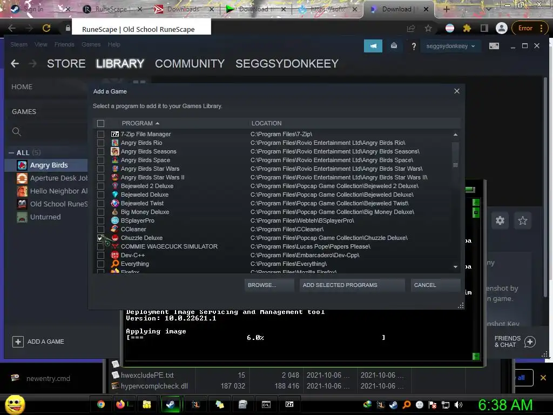Select Angry Birds in library list
The width and height of the screenshot is (553, 415).
[46, 165]
